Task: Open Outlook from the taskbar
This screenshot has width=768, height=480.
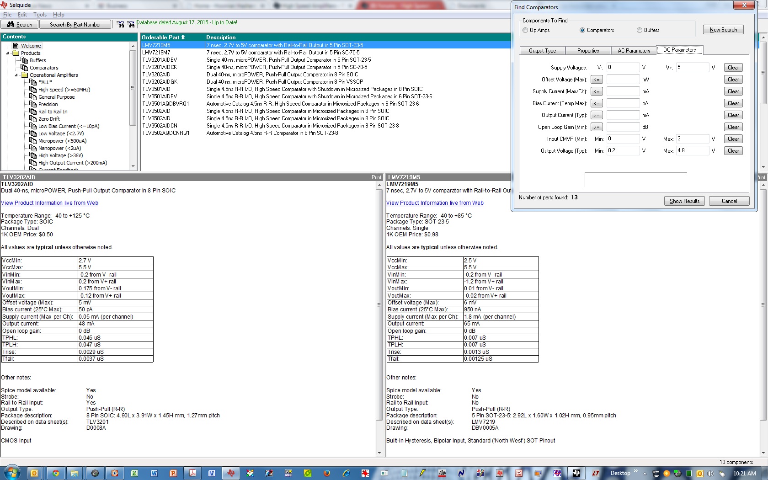Action: (34, 473)
